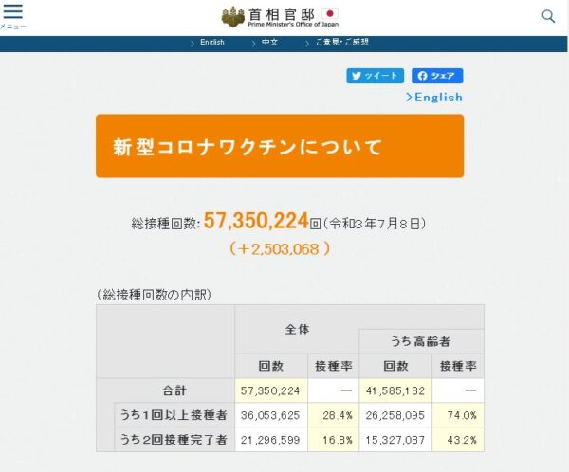Click the orange 新型コロナワクチンについて banner
Screen dimensions: 569x472
[280, 146]
